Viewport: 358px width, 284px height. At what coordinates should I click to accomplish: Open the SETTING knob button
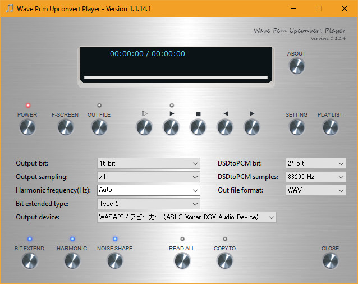(x=296, y=128)
